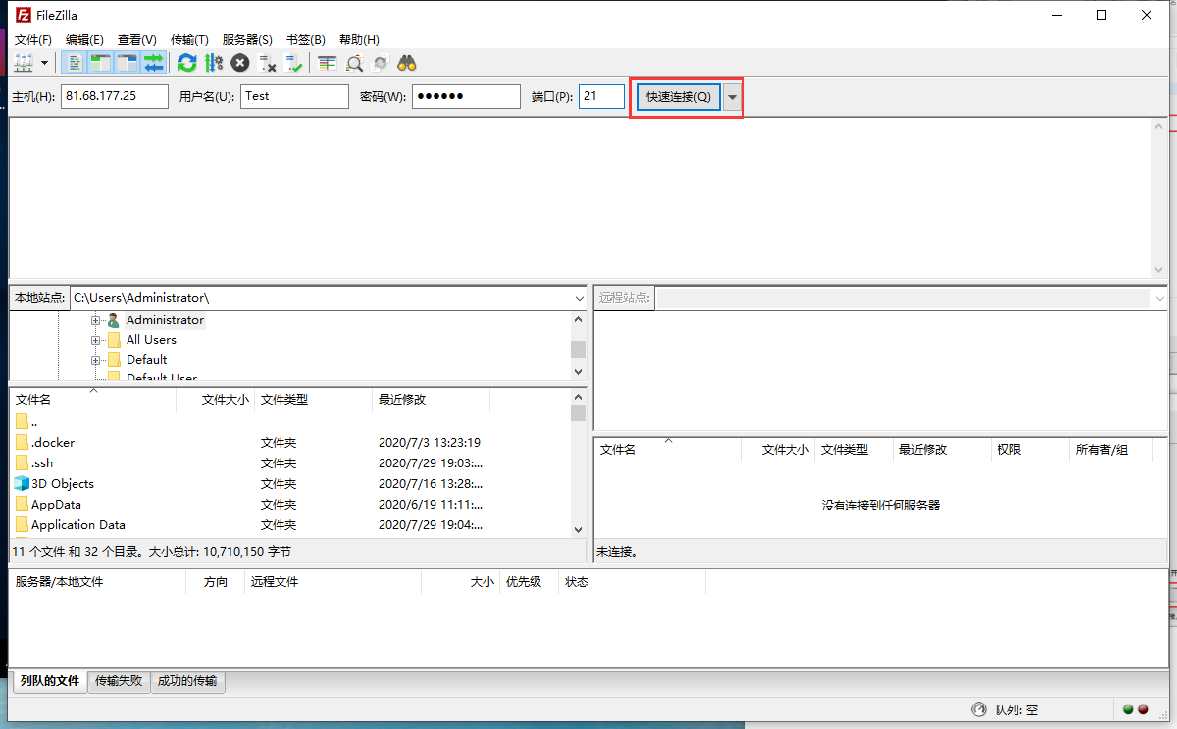1177x729 pixels.
Task: Select Default folder in directory tree
Action: pyautogui.click(x=147, y=360)
